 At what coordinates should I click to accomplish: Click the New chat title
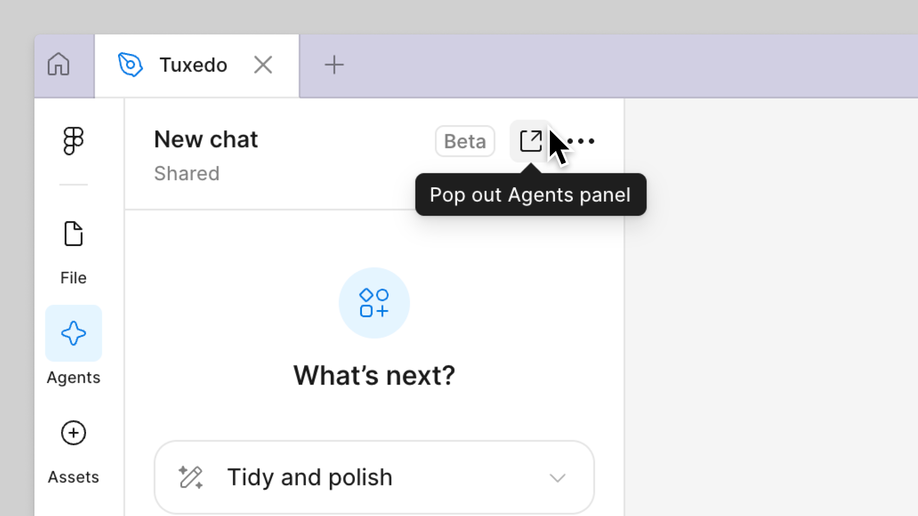(206, 140)
